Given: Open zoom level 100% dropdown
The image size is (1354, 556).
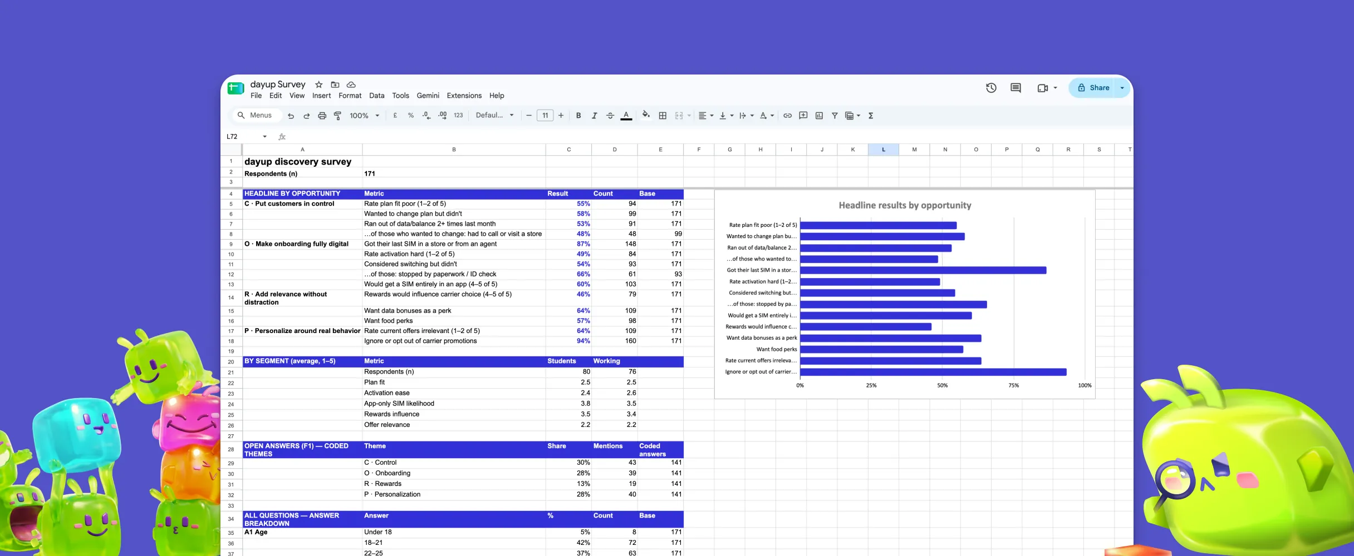Looking at the screenshot, I should pyautogui.click(x=365, y=116).
